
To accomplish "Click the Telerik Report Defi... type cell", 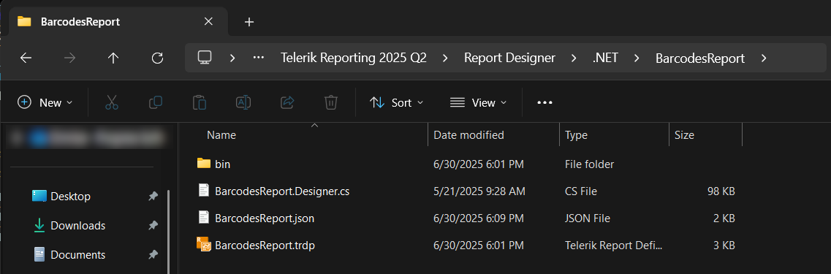I will (614, 246).
